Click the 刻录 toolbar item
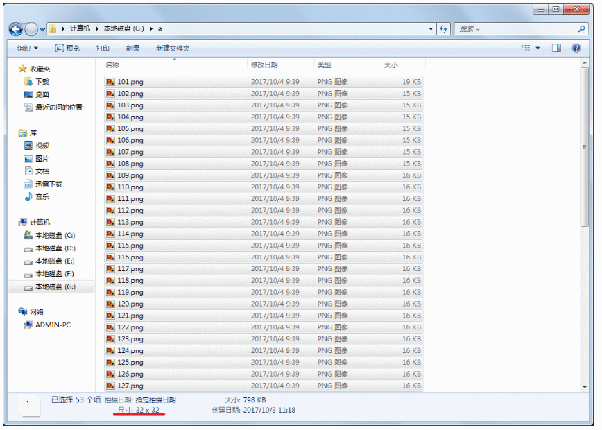602x430 pixels. pyautogui.click(x=133, y=48)
